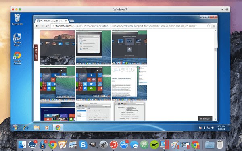The image size is (242, 151).
Task: Launch iTunes from the dock
Action: click(x=114, y=145)
